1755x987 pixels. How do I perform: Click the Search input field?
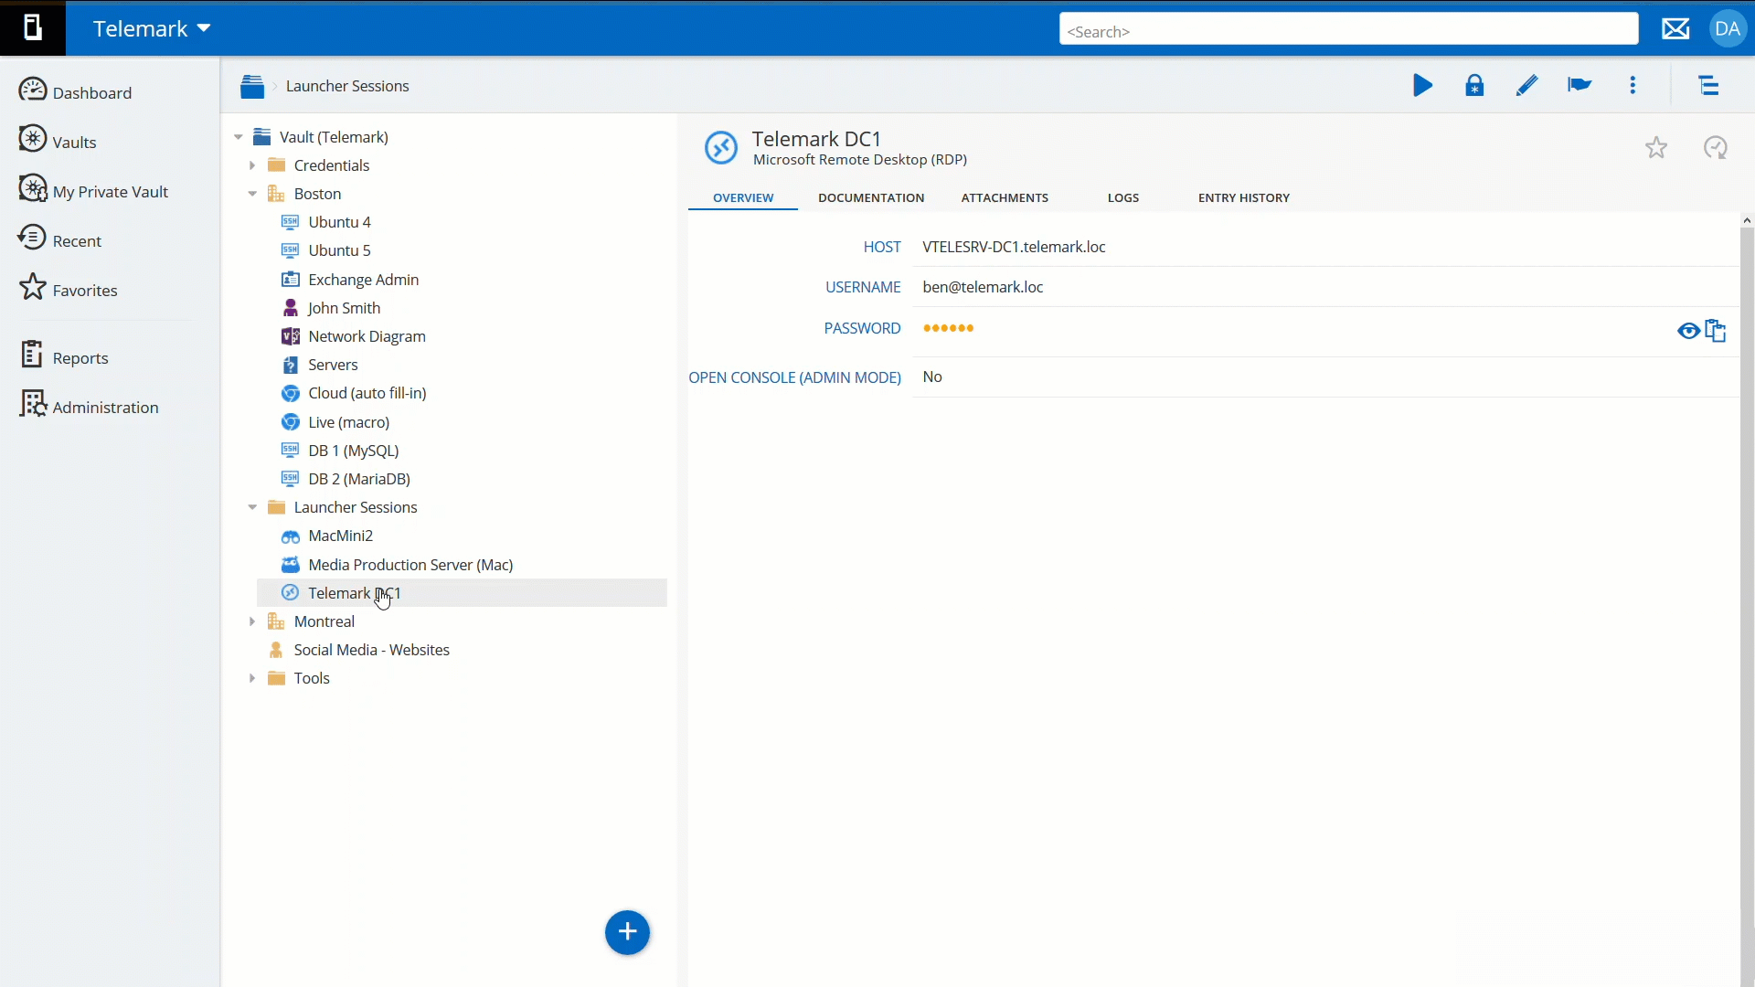click(x=1348, y=29)
